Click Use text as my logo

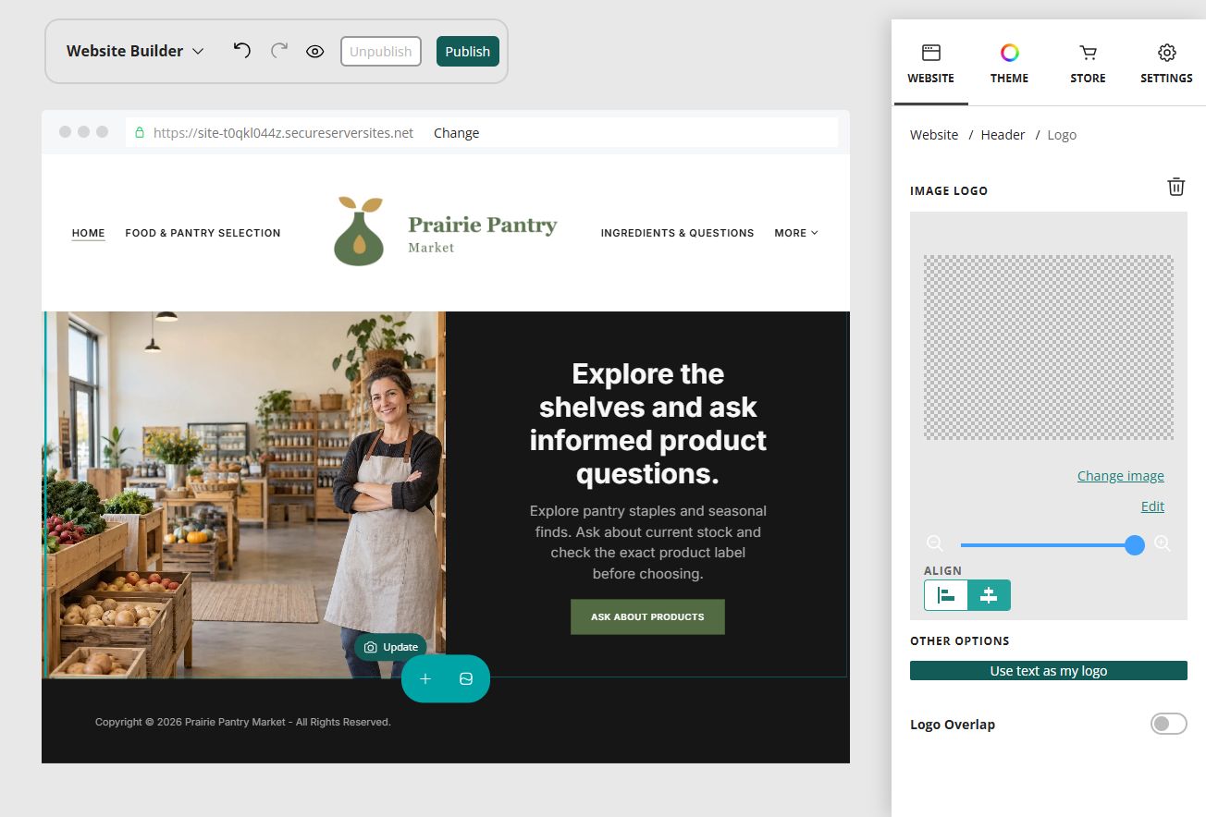tap(1049, 671)
